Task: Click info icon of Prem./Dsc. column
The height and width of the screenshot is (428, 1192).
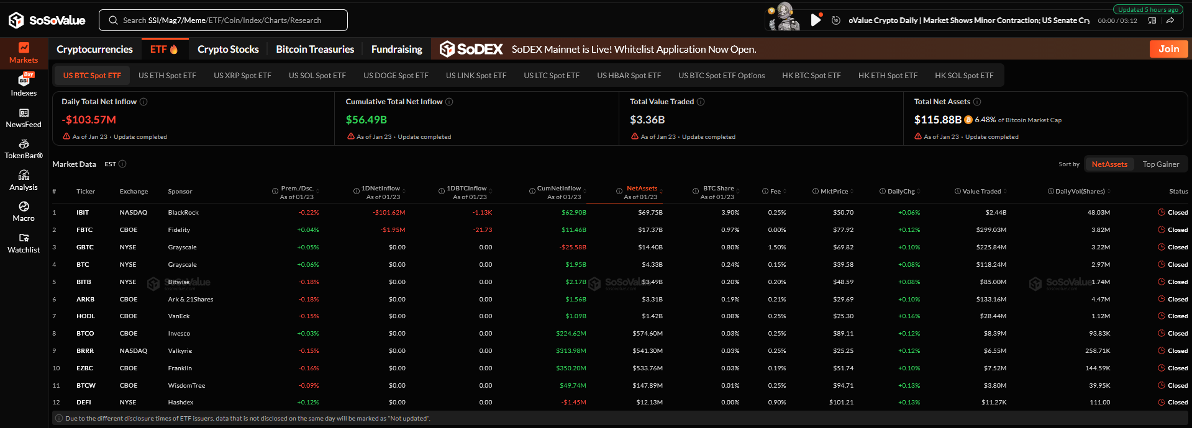Action: click(x=275, y=191)
